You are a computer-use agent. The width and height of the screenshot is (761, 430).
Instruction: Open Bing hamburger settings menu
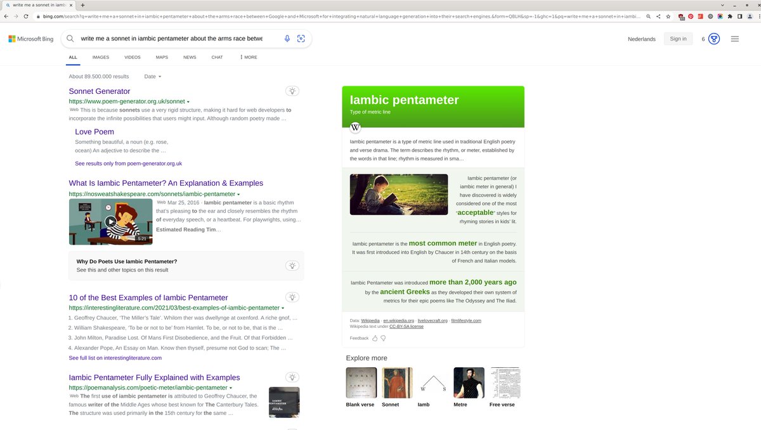pyautogui.click(x=734, y=39)
